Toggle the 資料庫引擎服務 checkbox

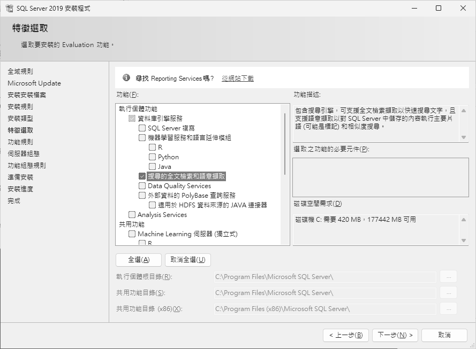tap(132, 118)
